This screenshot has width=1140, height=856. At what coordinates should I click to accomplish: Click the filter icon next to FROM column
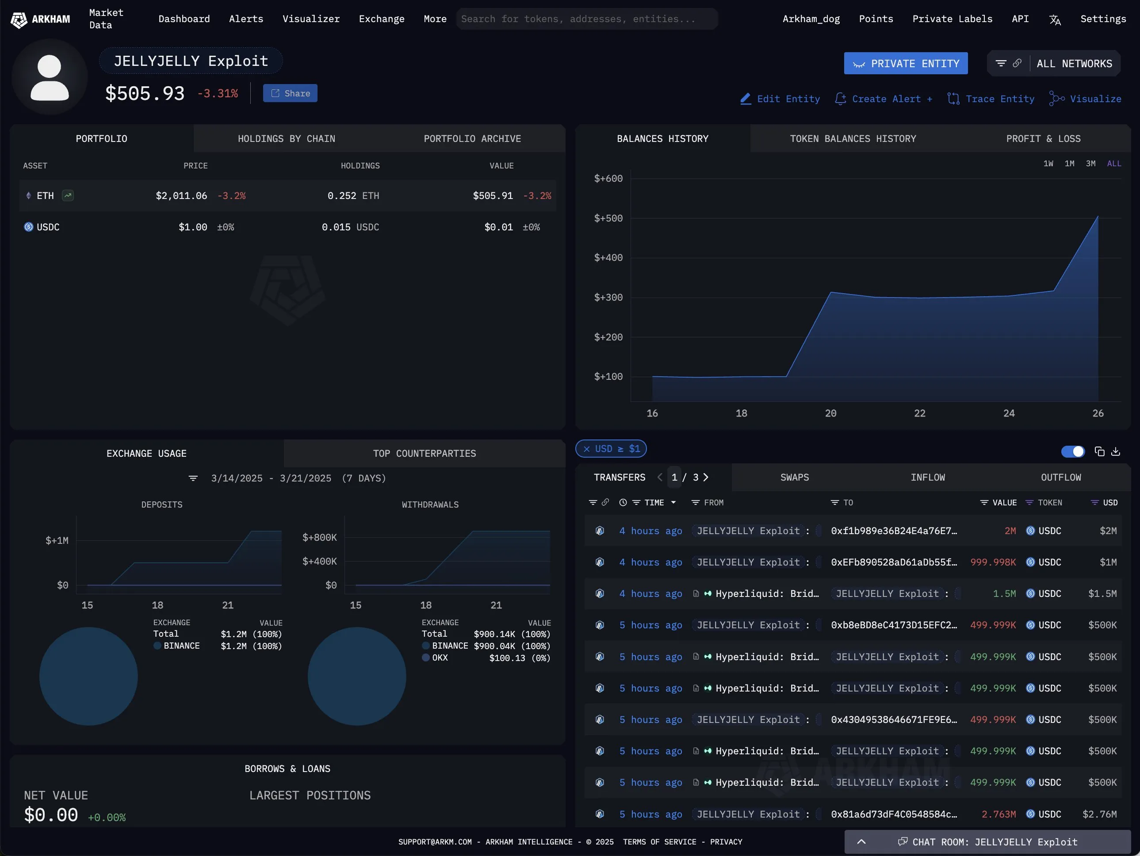(x=695, y=502)
